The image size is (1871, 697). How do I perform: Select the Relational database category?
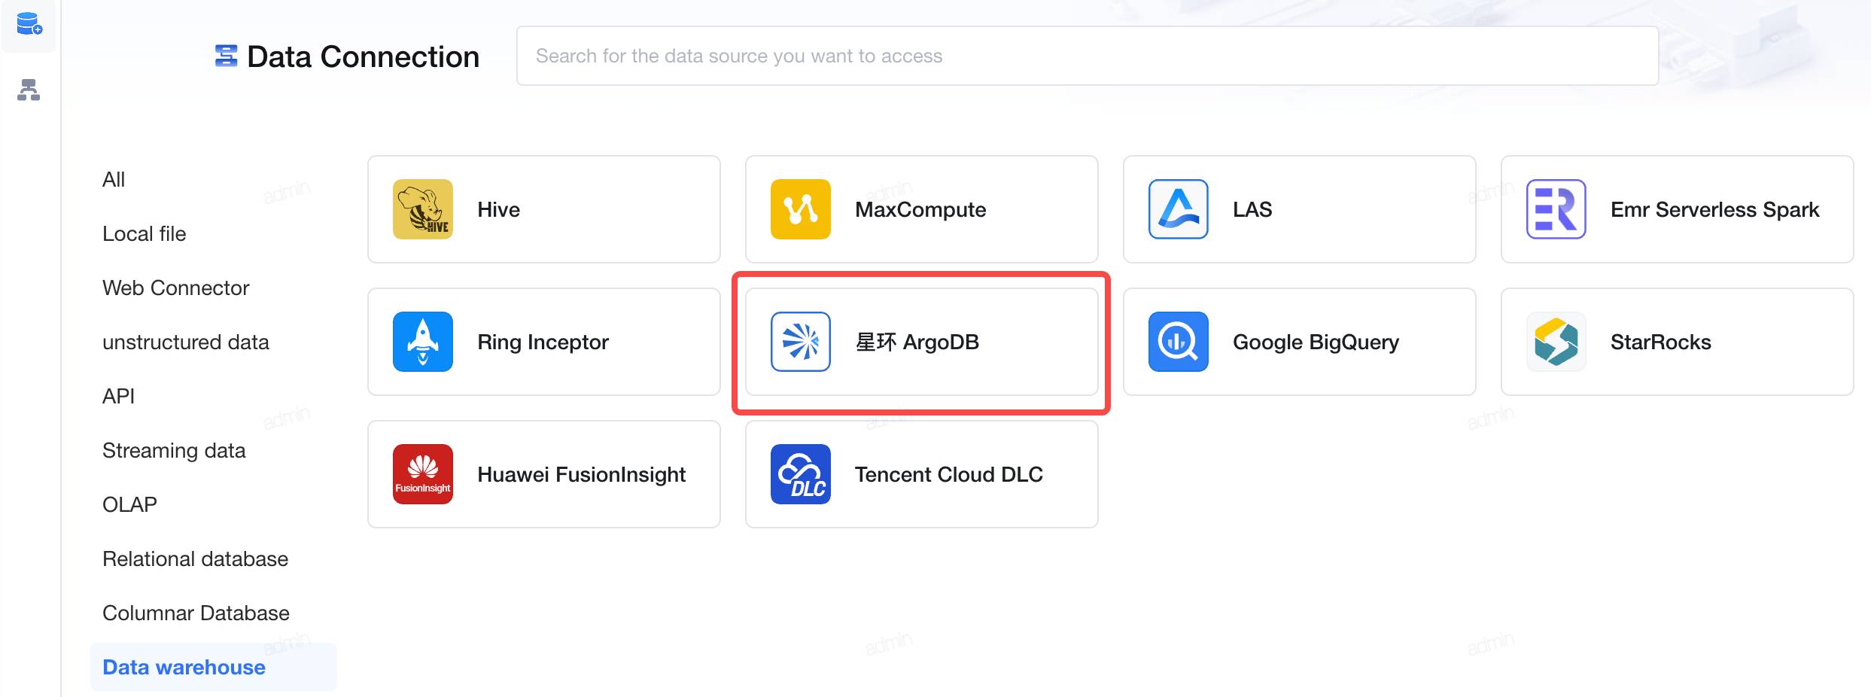click(196, 559)
